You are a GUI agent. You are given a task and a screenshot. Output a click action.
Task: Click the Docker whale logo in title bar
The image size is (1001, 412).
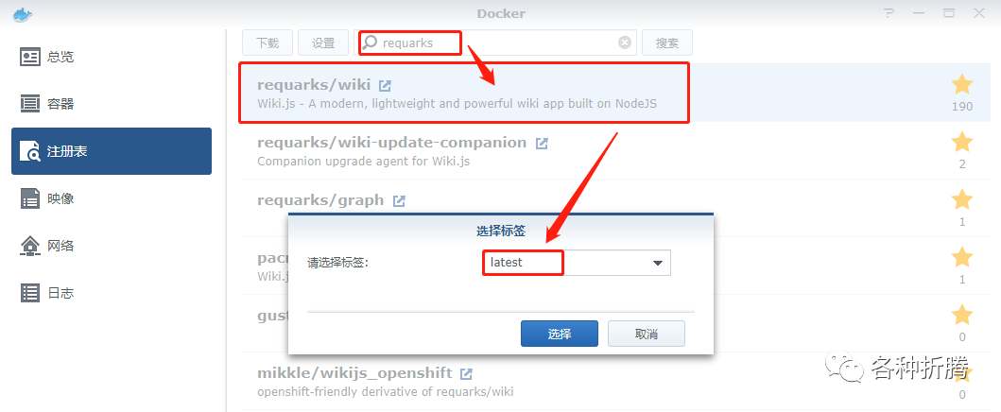coord(21,13)
